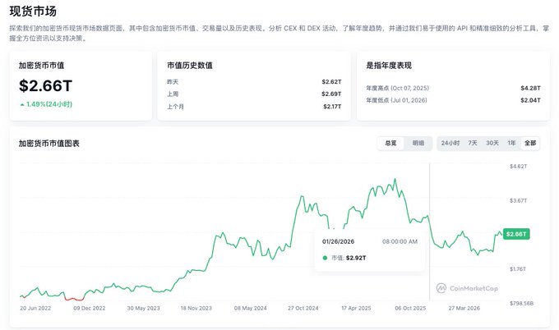Viewport: 559px width, 330px height.
Task: Click the green dot in chart tooltip
Action: click(x=325, y=258)
